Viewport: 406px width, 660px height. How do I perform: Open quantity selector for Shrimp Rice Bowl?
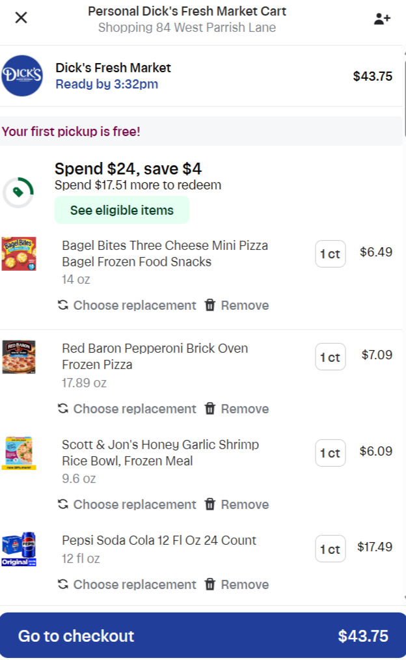pyautogui.click(x=330, y=453)
